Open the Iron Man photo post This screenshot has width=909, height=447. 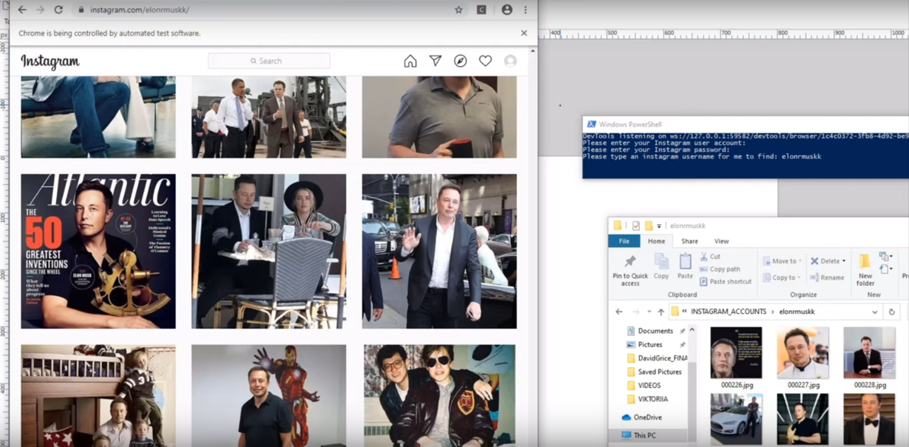(x=269, y=396)
